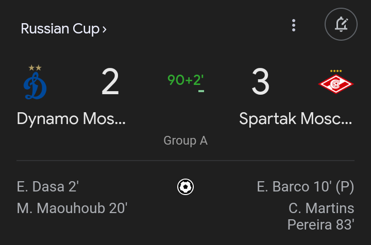Click the gold stars above Dynamo crest
371x245 pixels.
click(35, 67)
